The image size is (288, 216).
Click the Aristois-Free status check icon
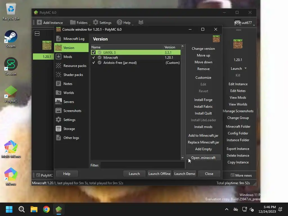[100, 63]
